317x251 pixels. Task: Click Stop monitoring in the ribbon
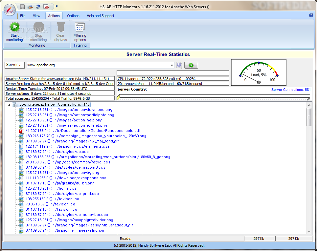(38, 32)
